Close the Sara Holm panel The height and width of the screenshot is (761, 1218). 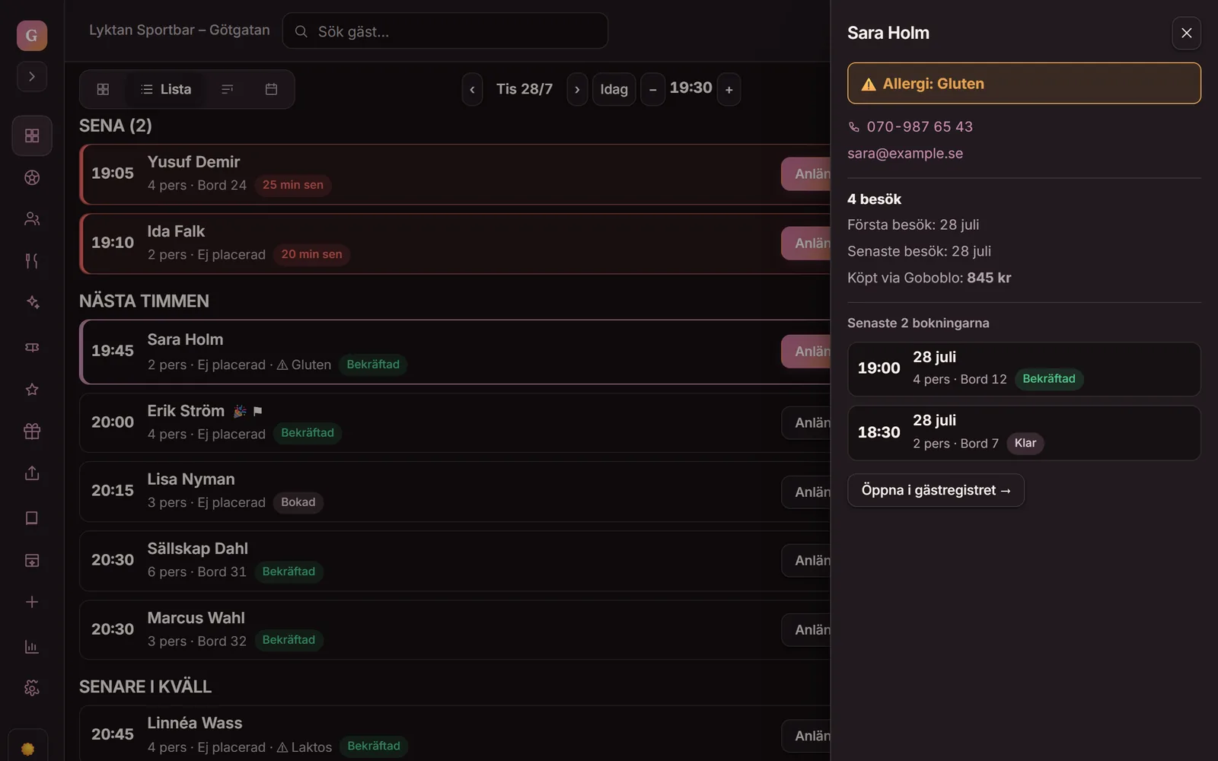(x=1186, y=33)
